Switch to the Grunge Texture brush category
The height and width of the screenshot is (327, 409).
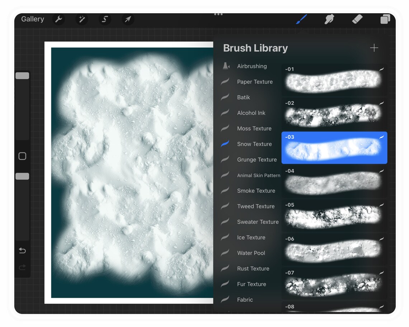257,160
